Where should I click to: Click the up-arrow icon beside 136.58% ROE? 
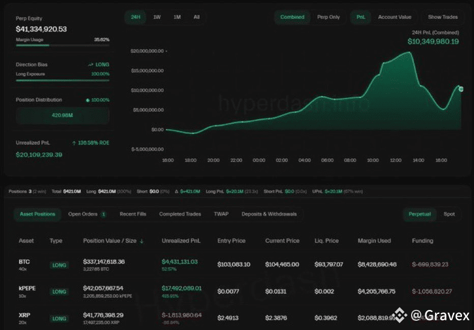(74, 142)
